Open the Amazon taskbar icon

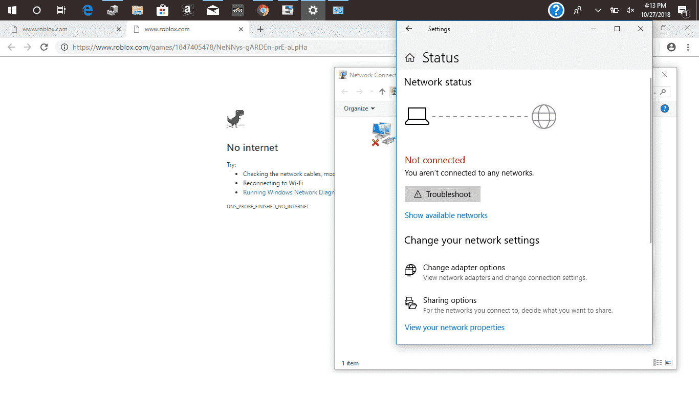[187, 10]
